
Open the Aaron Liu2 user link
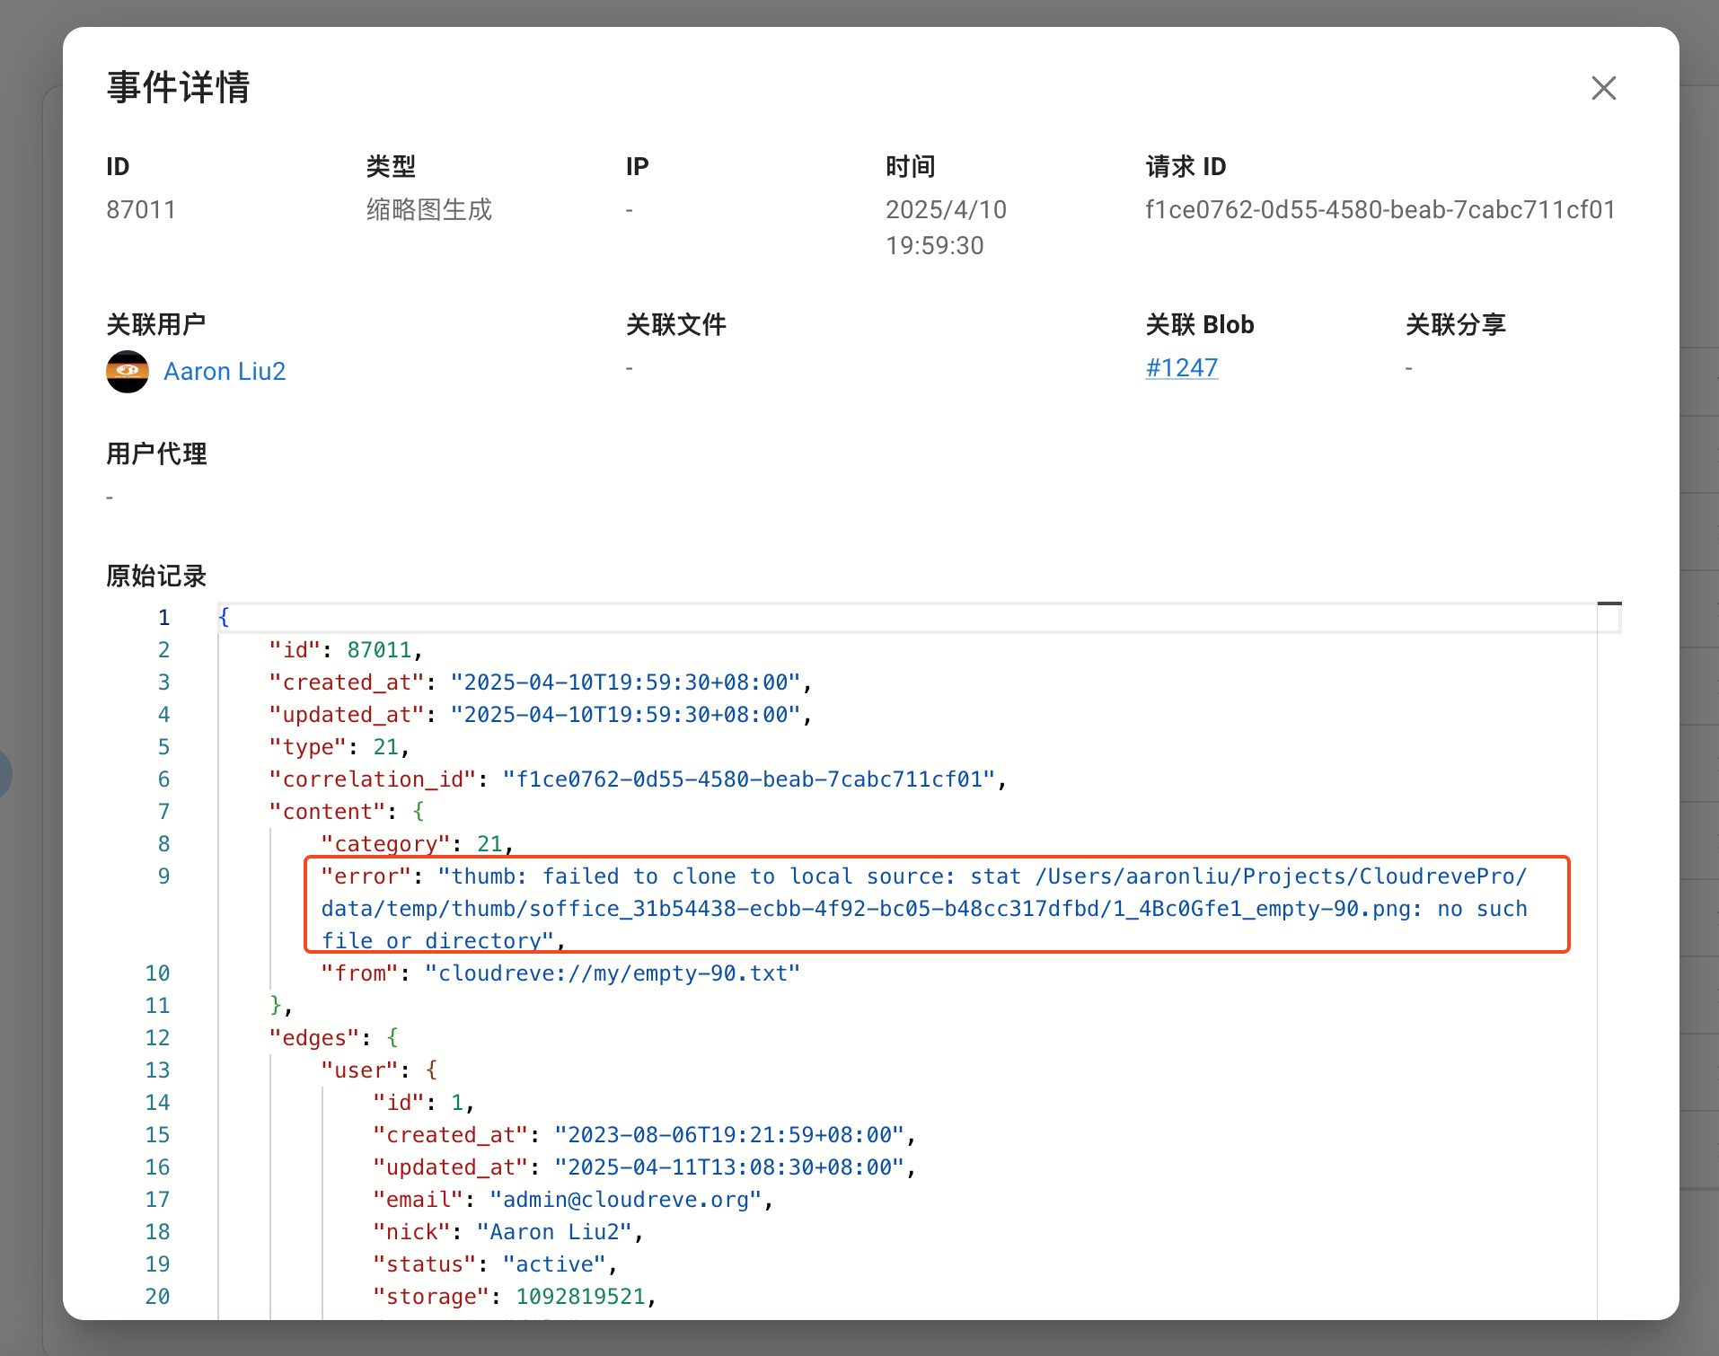click(225, 372)
